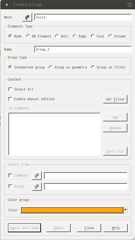135x240 pixels.
Task: Click the Name field containing Group_2
Action: [83, 49]
